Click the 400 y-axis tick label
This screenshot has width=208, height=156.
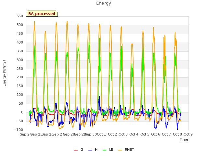[x=20, y=43]
